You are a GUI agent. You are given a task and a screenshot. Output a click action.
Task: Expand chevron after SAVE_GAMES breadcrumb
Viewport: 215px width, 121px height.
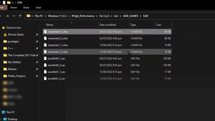(140, 16)
